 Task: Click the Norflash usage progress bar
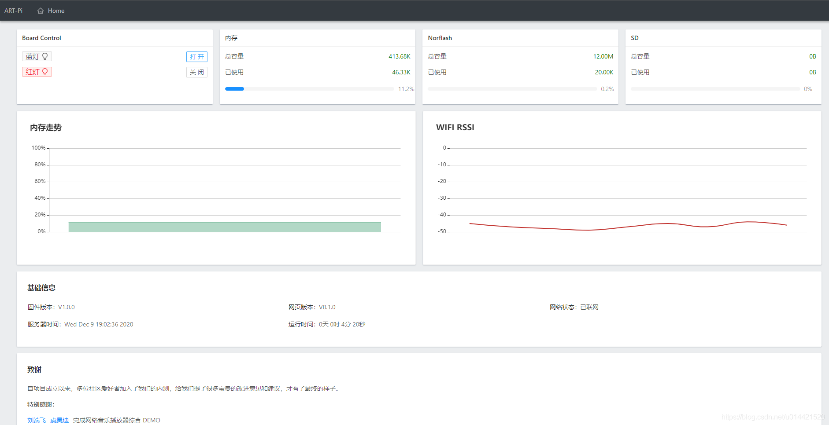512,89
